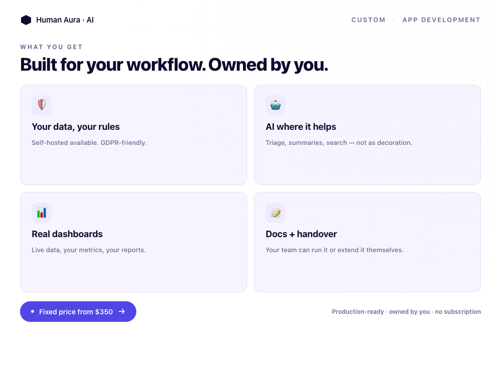501x376 pixels.
Task: Click the Triage, summaries, search description
Action: pyautogui.click(x=339, y=142)
